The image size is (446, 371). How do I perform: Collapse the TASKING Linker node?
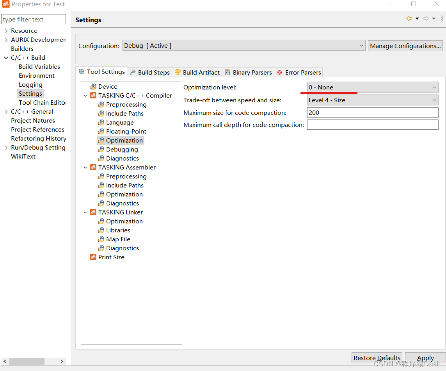coord(85,212)
